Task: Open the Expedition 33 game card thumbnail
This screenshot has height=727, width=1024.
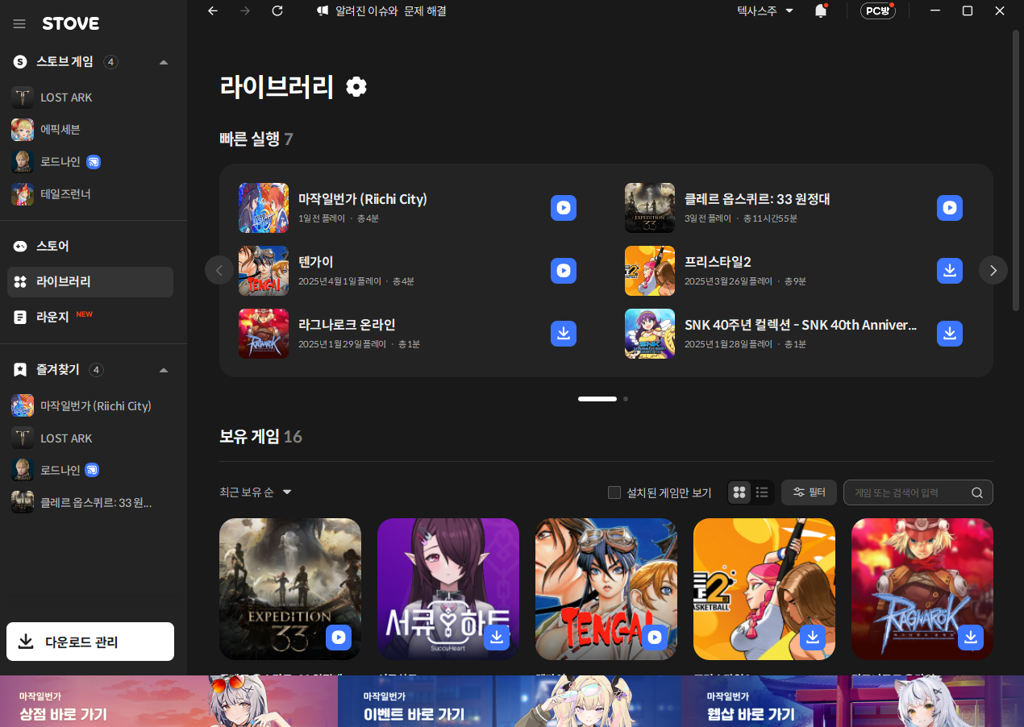Action: click(x=290, y=589)
